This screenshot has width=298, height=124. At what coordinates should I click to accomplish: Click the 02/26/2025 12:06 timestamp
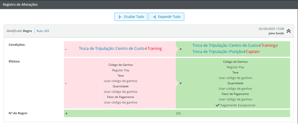(x=271, y=29)
